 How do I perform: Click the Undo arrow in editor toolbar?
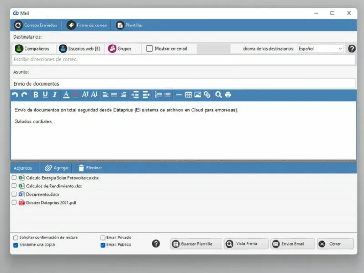point(15,95)
